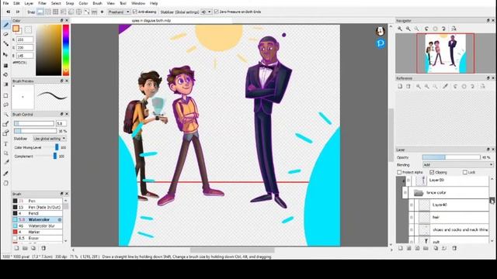
Task: Click the foreground color swatch
Action: coord(16,29)
